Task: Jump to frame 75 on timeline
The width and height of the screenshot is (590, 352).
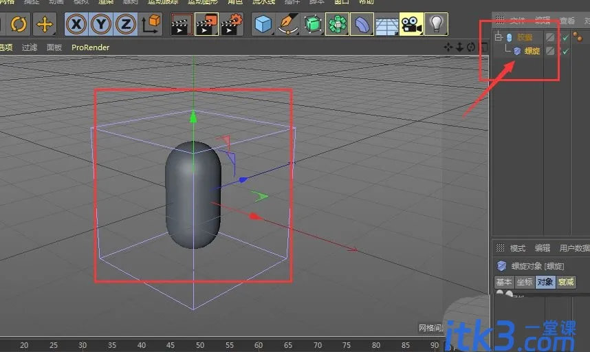Action: pos(346,345)
